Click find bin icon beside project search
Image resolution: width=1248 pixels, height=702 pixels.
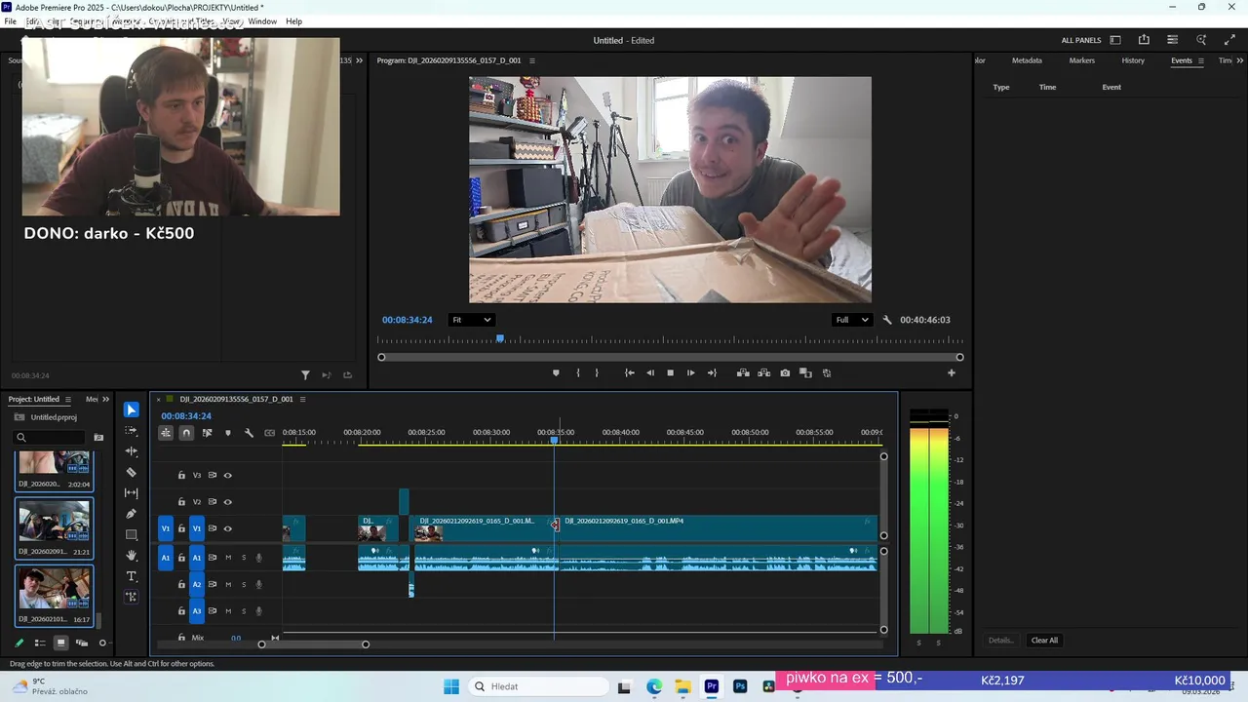pyautogui.click(x=98, y=438)
